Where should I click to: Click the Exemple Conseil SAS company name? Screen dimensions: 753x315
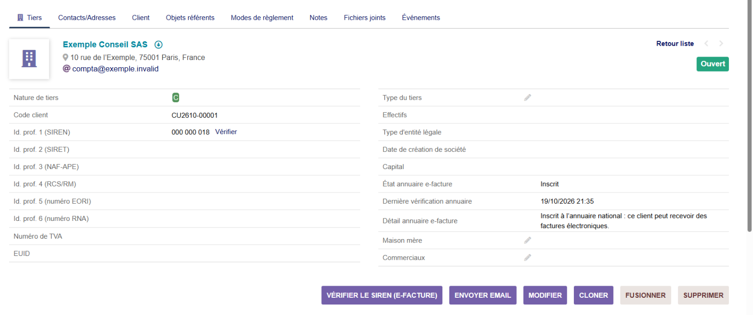pos(105,45)
